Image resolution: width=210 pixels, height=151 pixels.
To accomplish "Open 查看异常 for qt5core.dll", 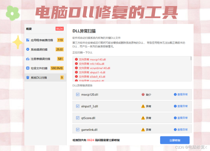I will [182, 118].
